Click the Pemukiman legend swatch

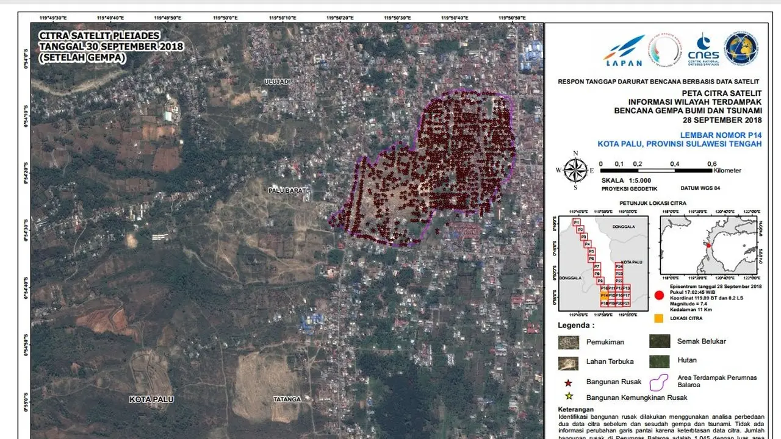point(569,342)
